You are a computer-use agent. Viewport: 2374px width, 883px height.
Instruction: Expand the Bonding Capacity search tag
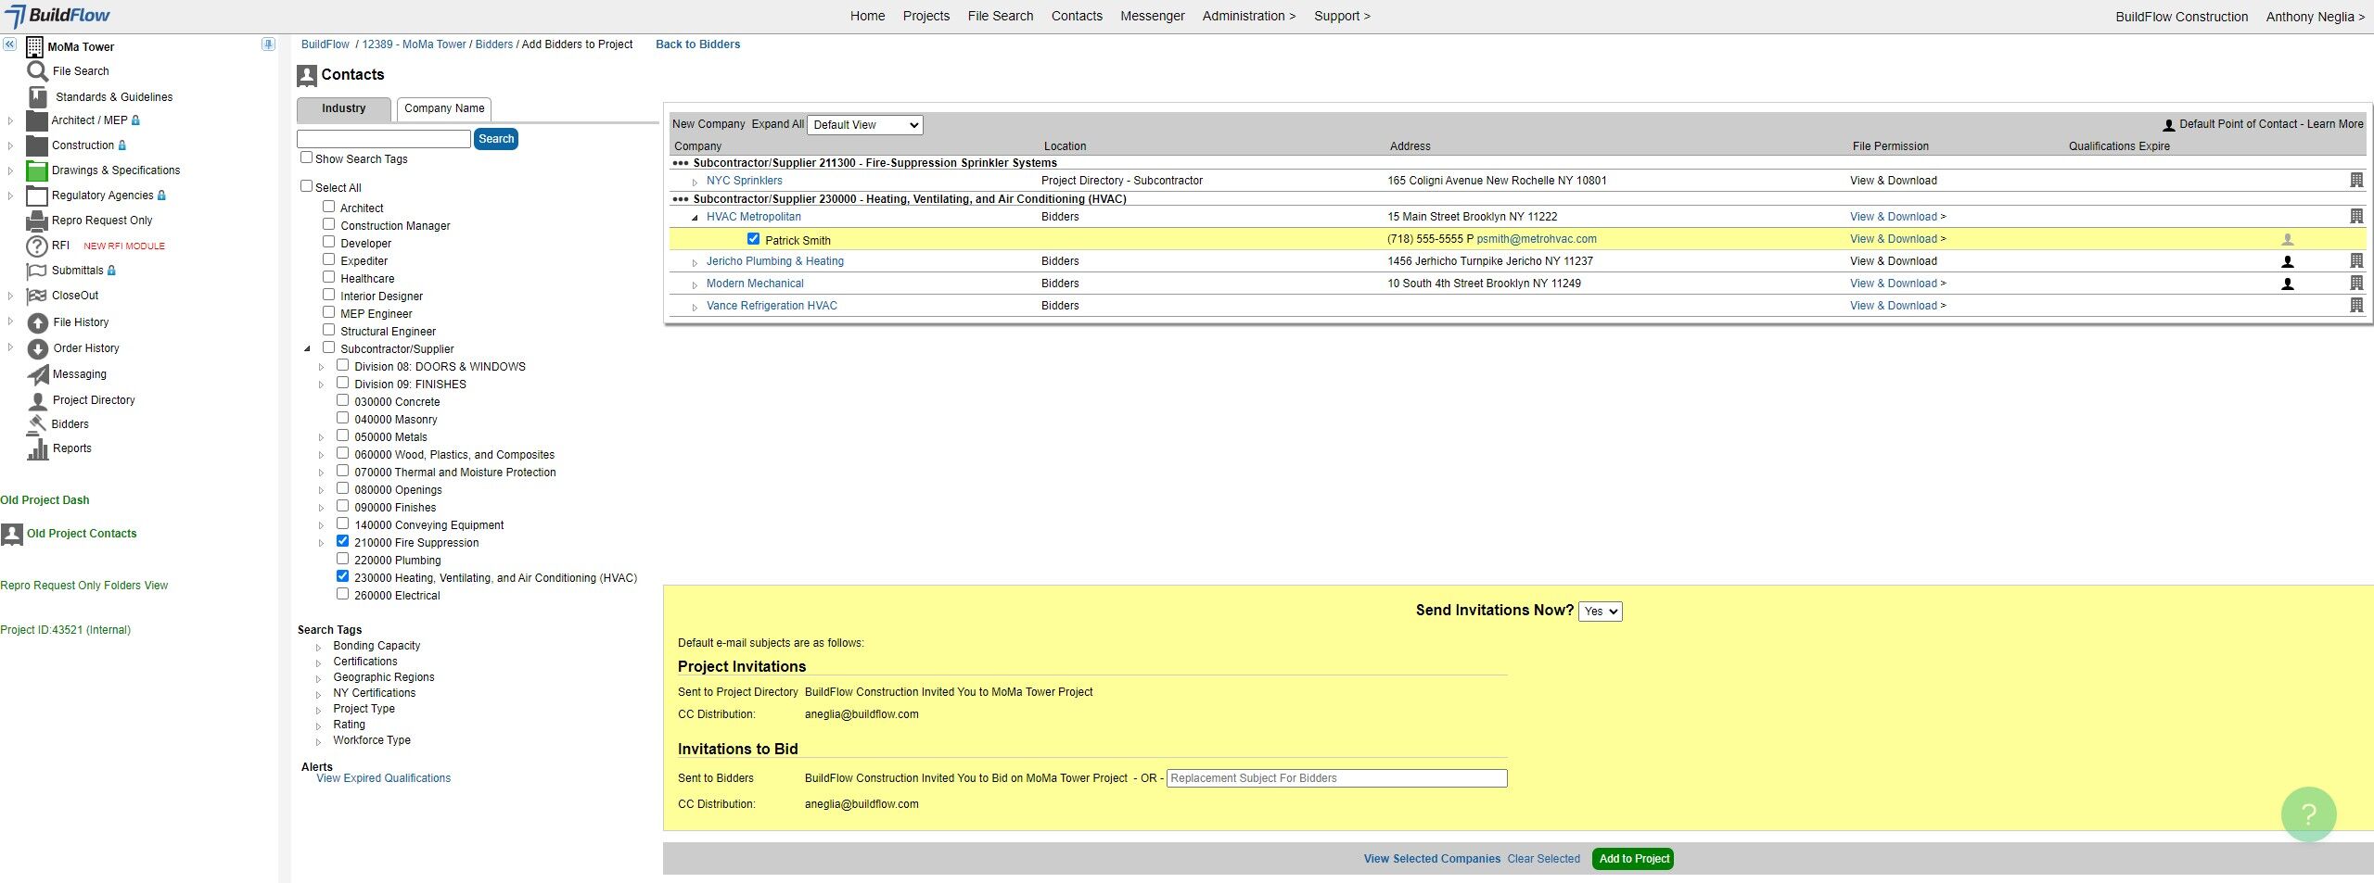point(318,647)
